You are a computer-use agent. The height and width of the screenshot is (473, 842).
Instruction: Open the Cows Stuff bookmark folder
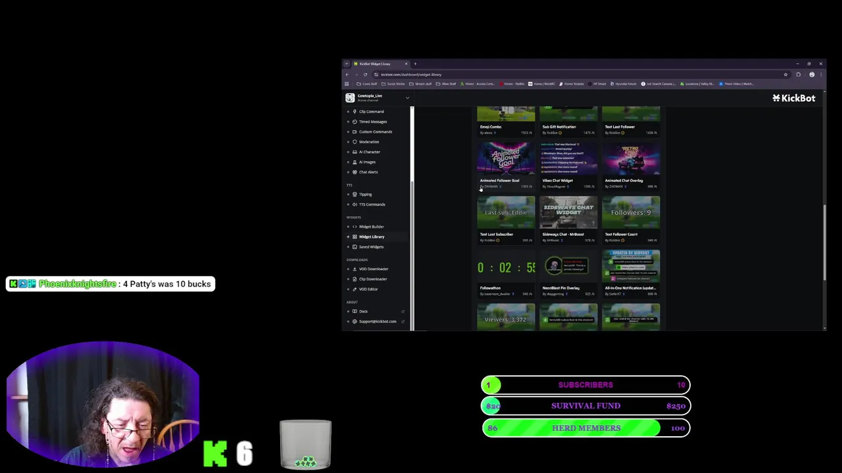[368, 84]
